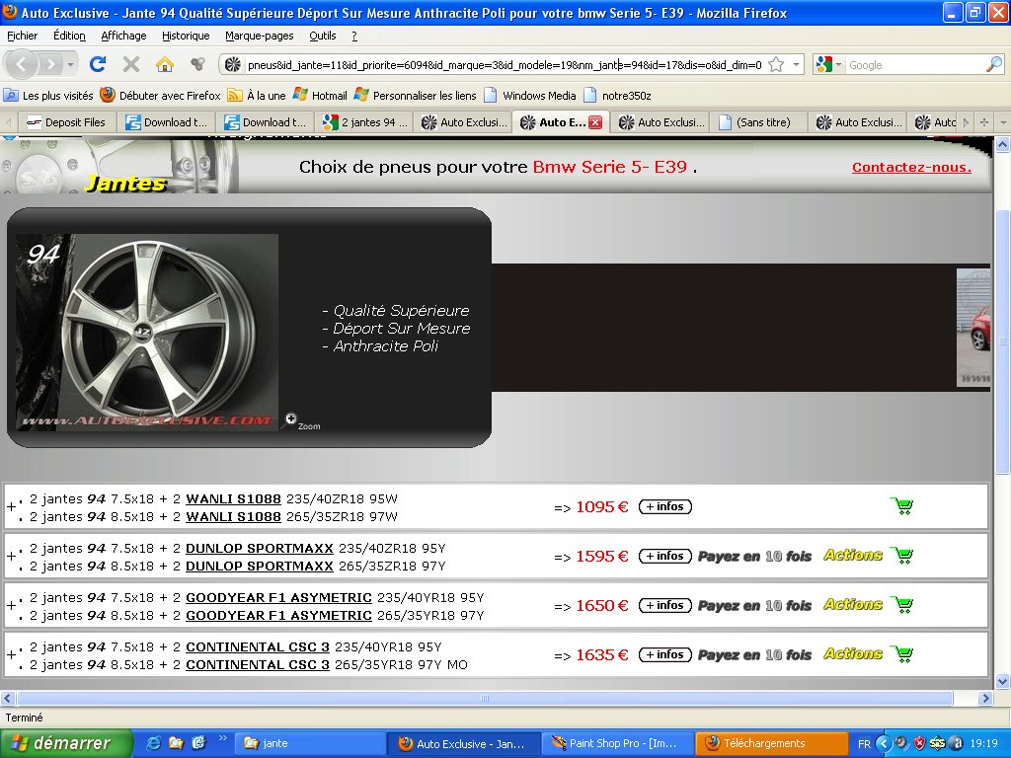
Task: Open the démarrer Start menu
Action: click(x=66, y=743)
